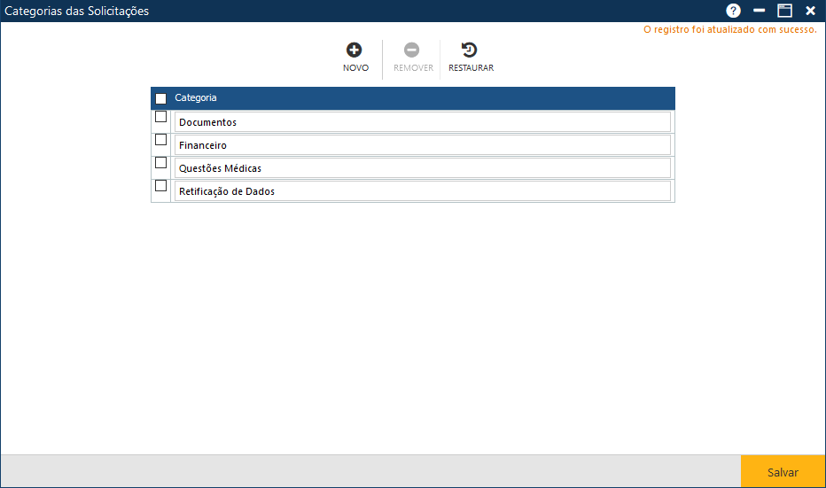The image size is (826, 488).
Task: Click the NOVO plus icon
Action: (x=355, y=50)
